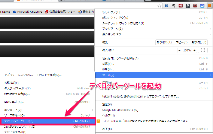Open シークレット ウィンドウ incognito window item
This screenshot has height=134, width=213.
(x=154, y=23)
